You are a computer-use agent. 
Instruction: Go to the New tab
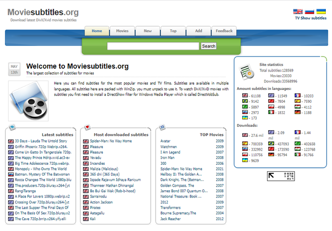148,31
